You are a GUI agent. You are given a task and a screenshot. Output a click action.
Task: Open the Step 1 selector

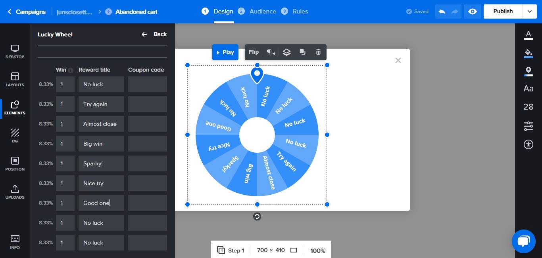(x=231, y=250)
